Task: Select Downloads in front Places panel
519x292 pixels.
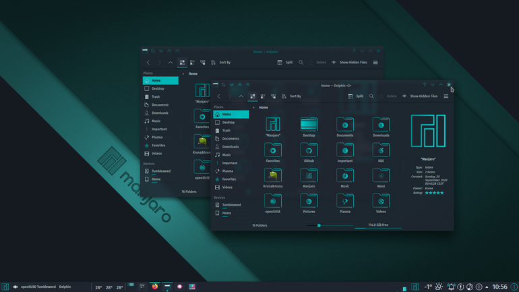Action: (x=231, y=146)
